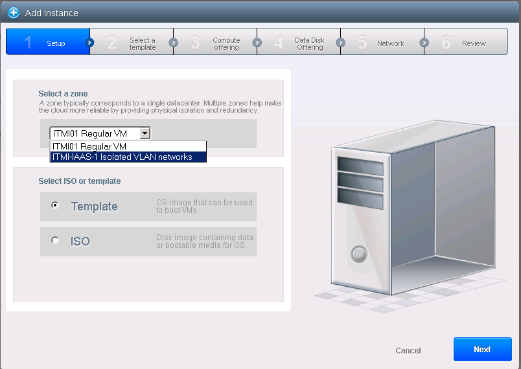
Task: Click the arrow icon after Setup step
Action: click(89, 43)
